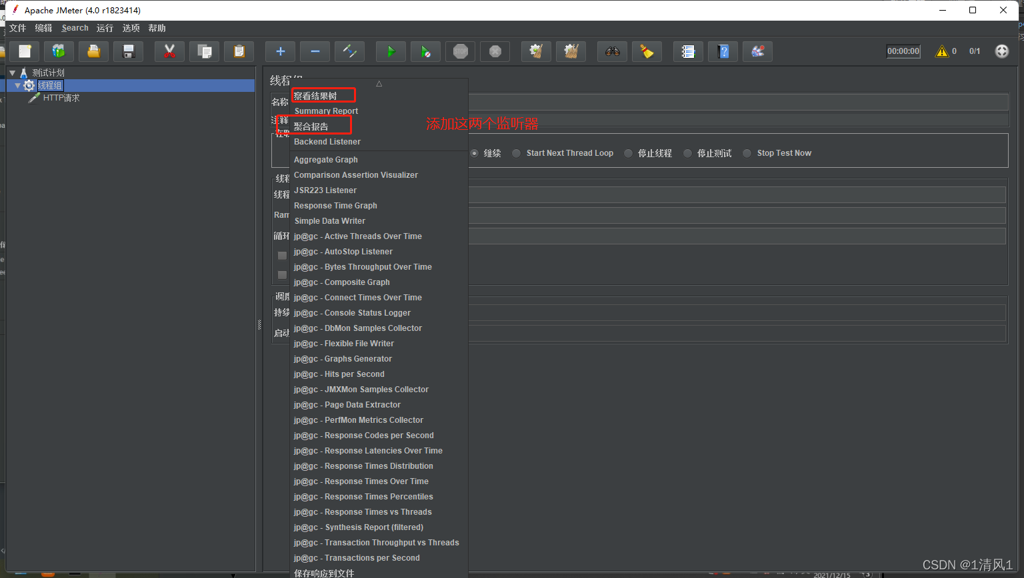
Task: Open the 帮助 menu
Action: pyautogui.click(x=157, y=28)
